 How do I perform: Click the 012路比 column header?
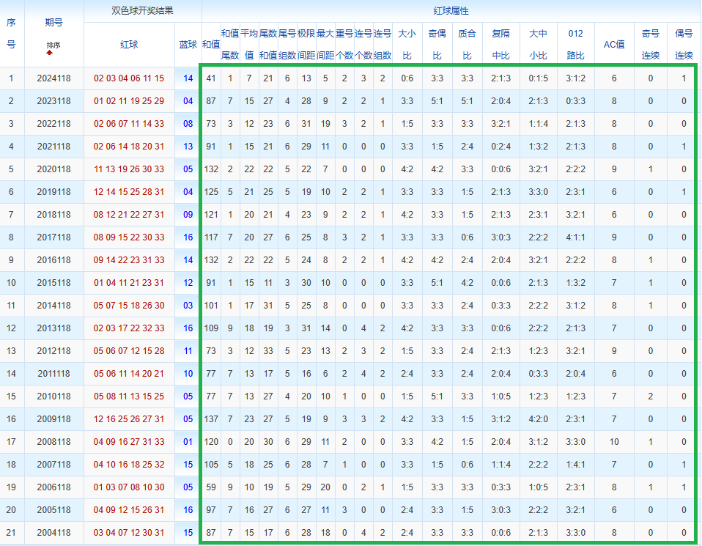point(575,45)
